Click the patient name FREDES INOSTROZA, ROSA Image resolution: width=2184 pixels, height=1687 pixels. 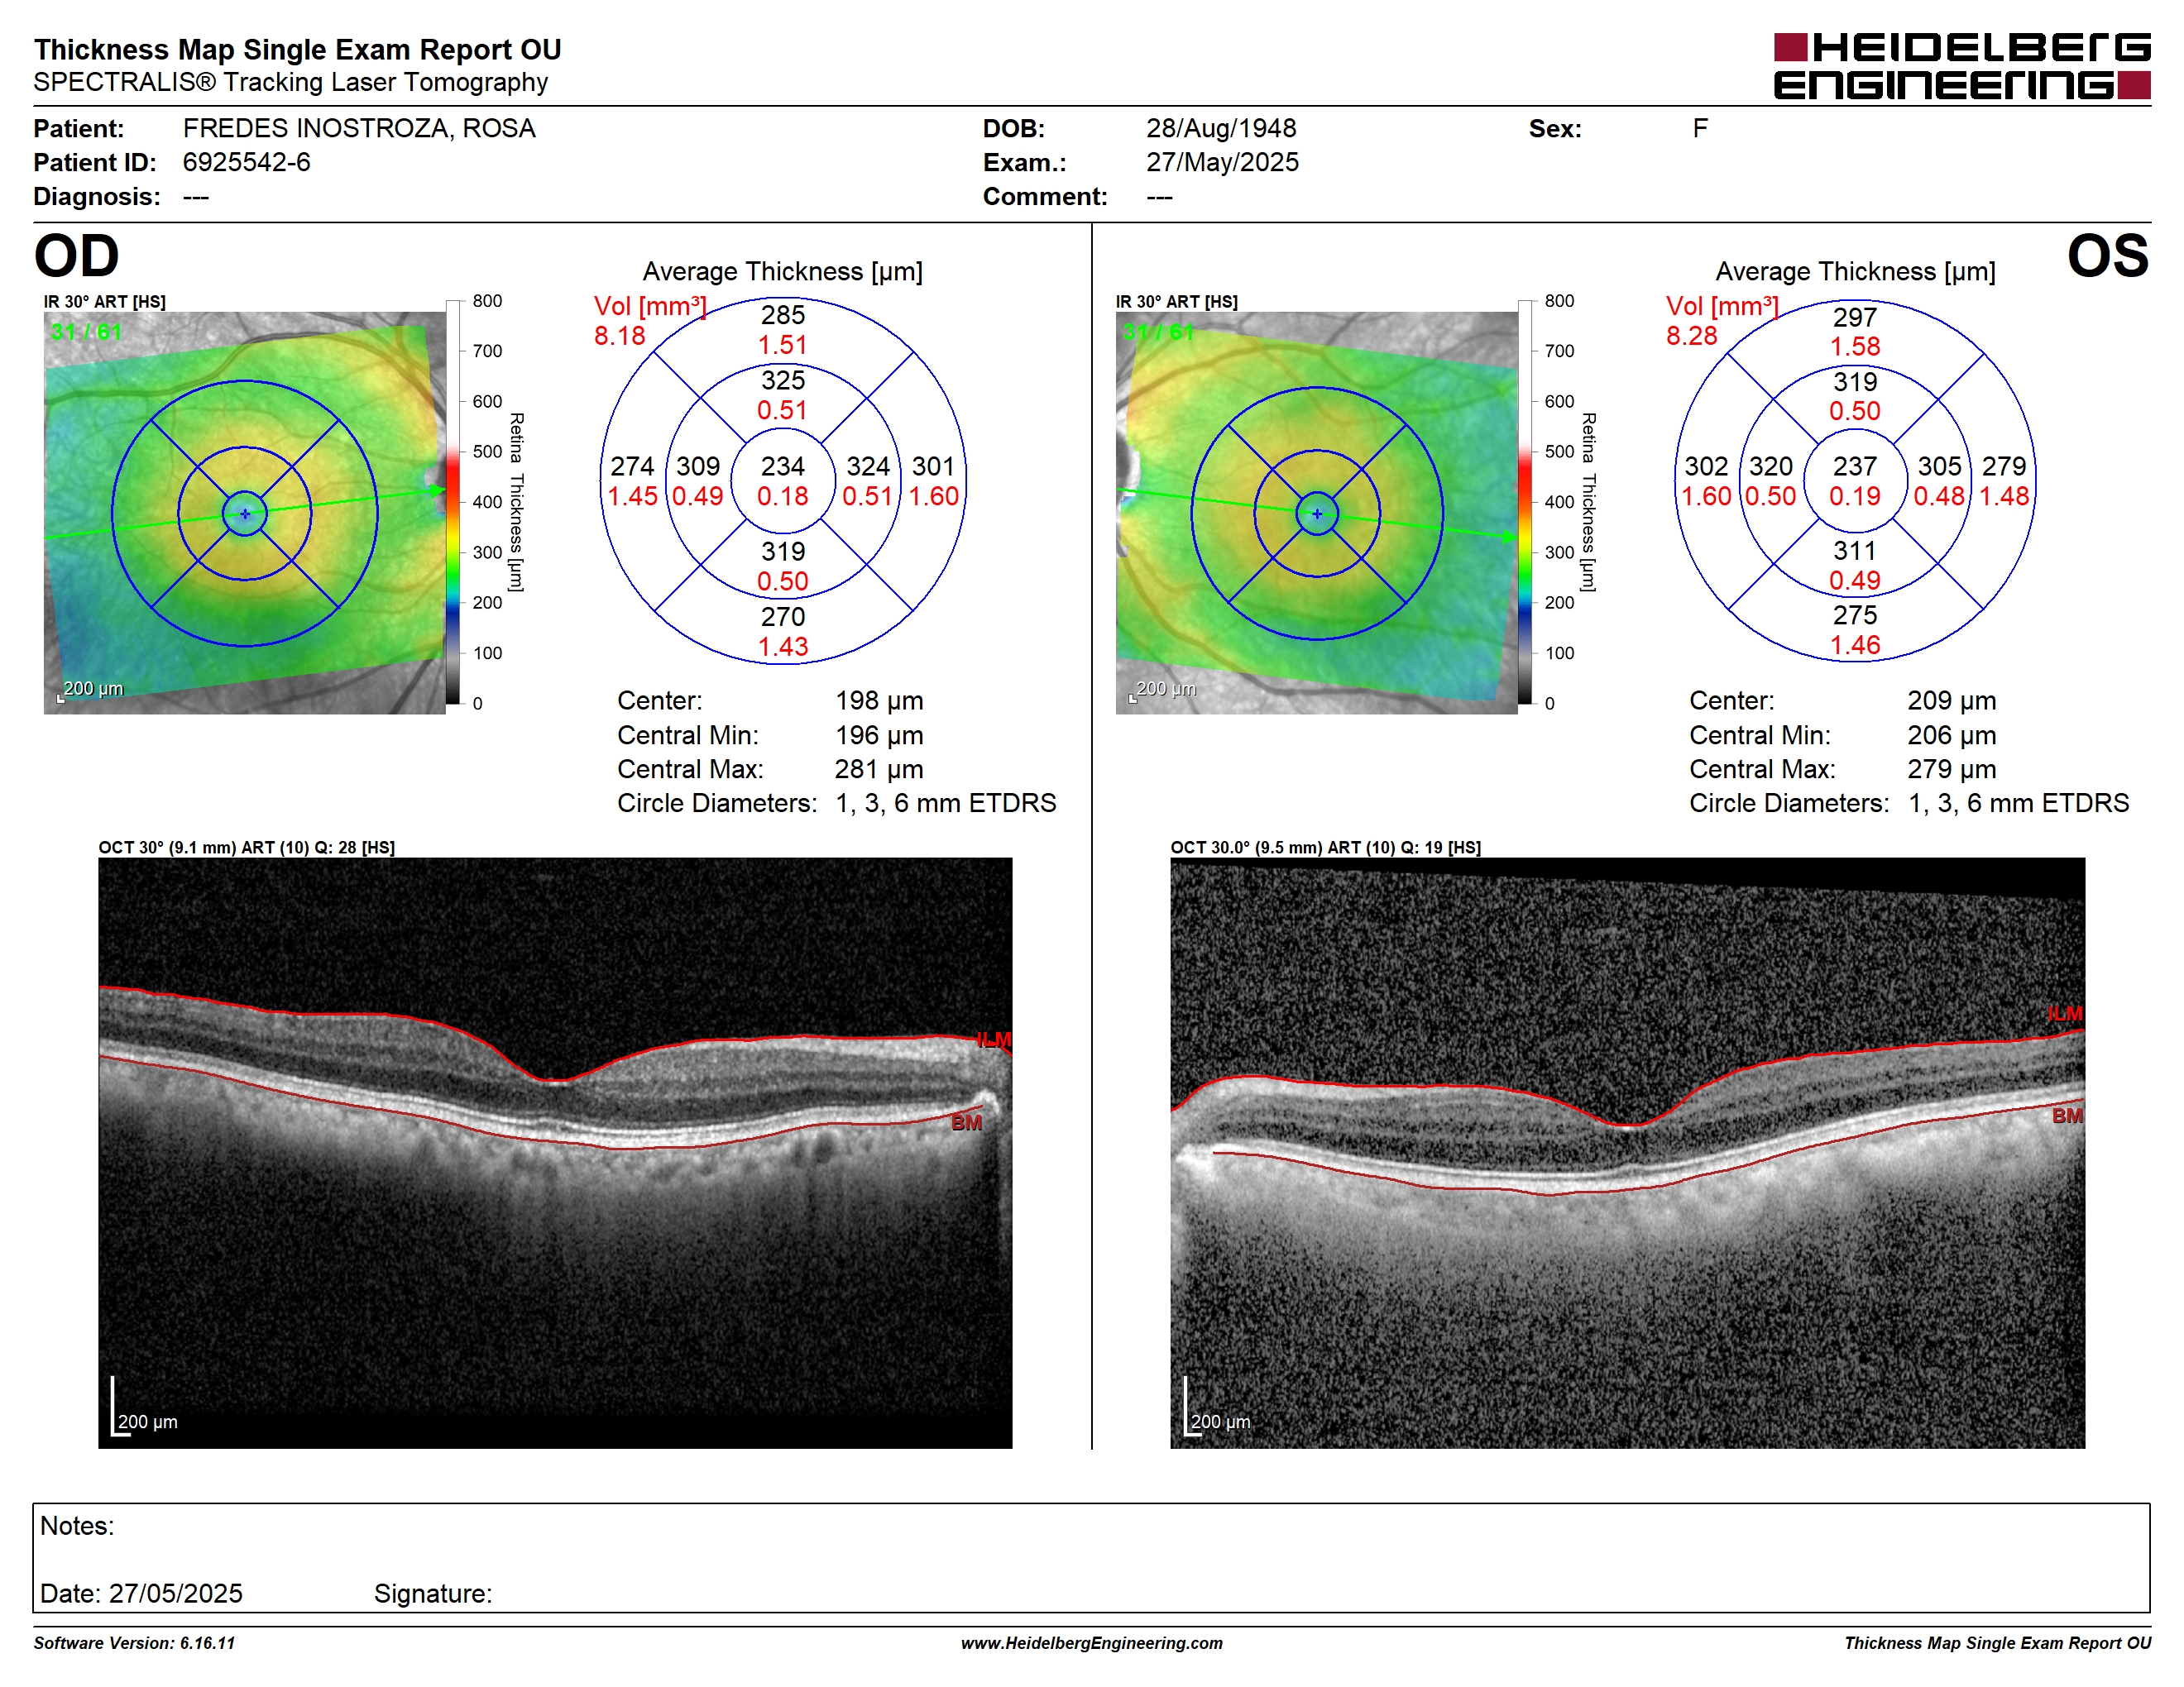[x=359, y=128]
